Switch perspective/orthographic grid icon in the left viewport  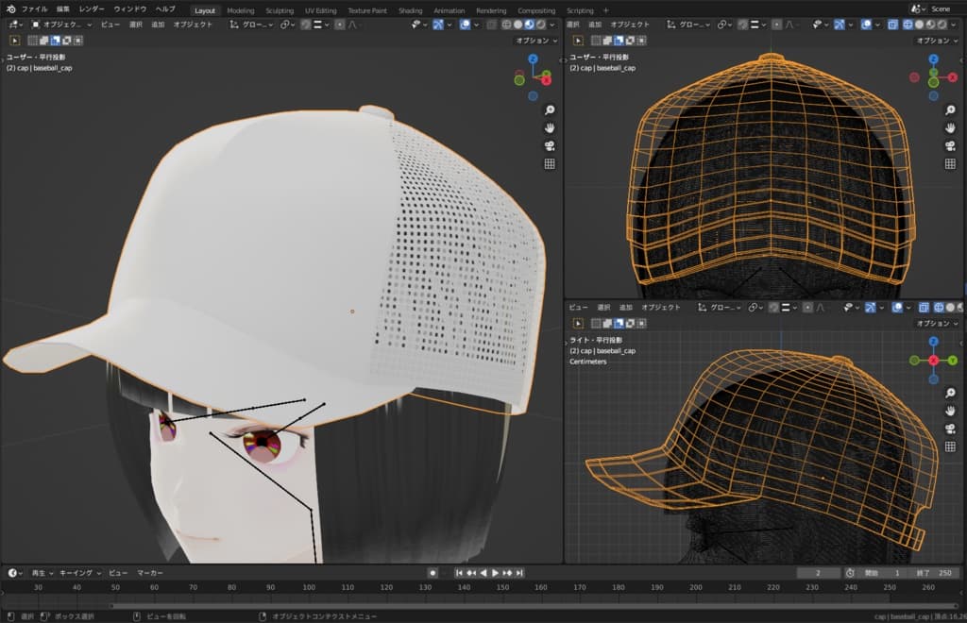tap(550, 163)
